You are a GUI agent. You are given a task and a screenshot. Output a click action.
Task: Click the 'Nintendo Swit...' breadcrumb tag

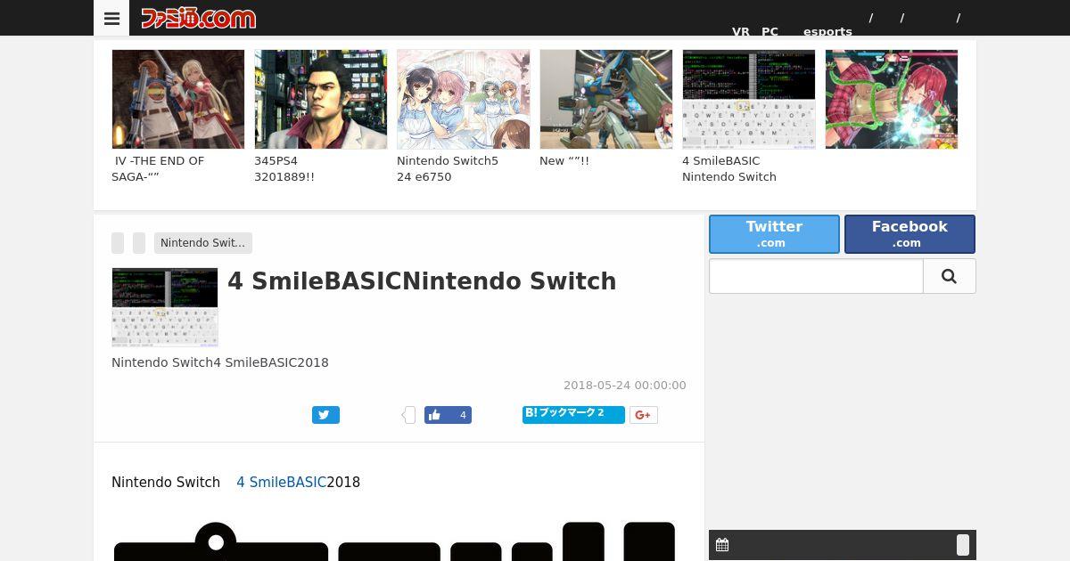pos(202,243)
